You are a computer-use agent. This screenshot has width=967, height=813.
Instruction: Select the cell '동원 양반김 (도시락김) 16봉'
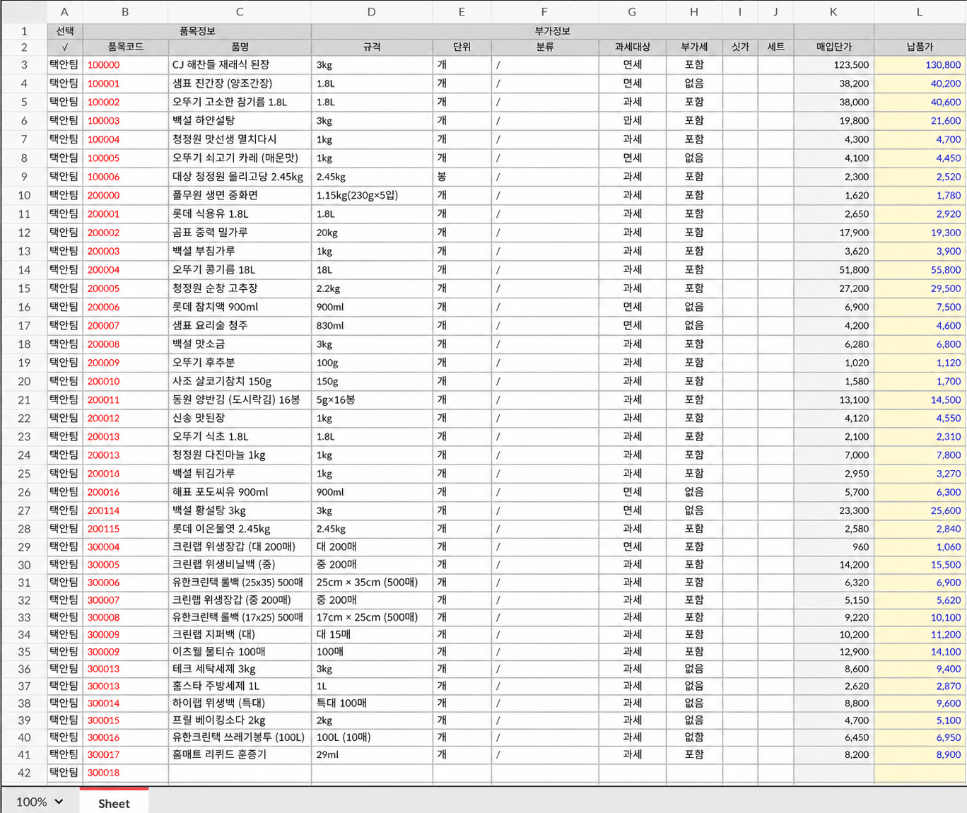pos(240,399)
